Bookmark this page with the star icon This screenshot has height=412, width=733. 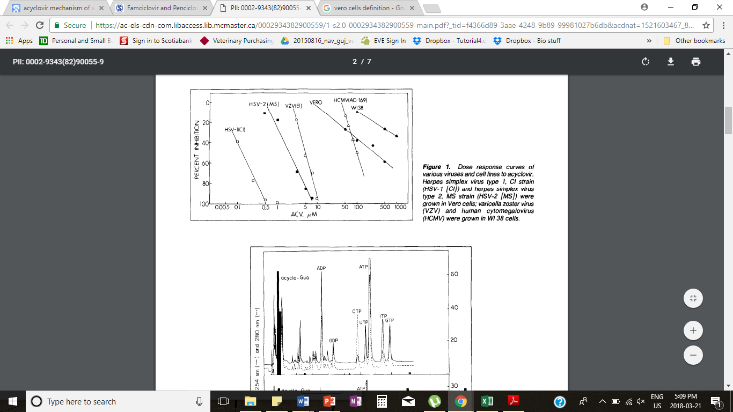tap(706, 25)
